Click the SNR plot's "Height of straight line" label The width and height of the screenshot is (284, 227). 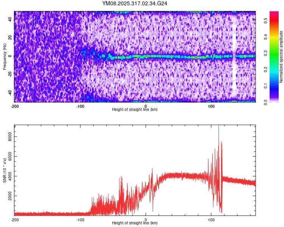[135, 223]
